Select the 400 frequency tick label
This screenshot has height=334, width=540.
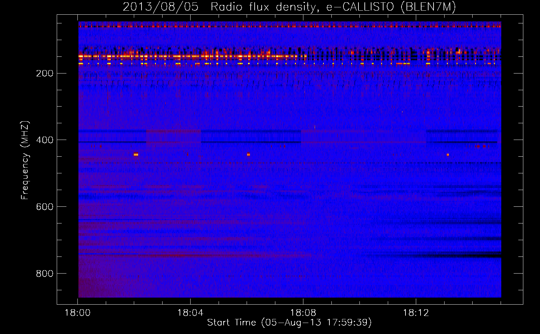[44, 140]
